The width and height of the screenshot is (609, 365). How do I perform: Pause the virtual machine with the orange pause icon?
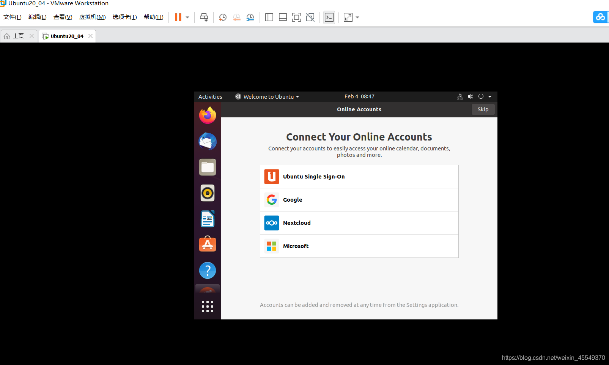click(178, 17)
